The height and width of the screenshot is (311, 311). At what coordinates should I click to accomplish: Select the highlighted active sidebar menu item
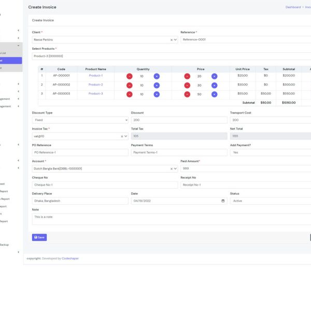[10, 60]
